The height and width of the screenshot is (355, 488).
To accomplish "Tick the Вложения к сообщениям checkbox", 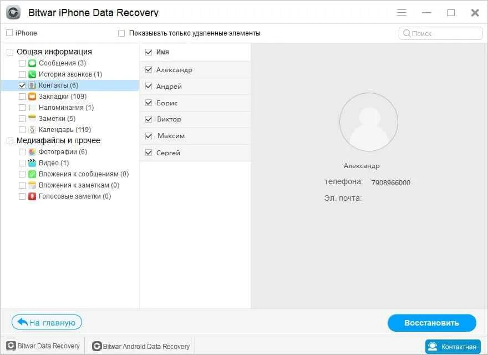I will pos(22,174).
